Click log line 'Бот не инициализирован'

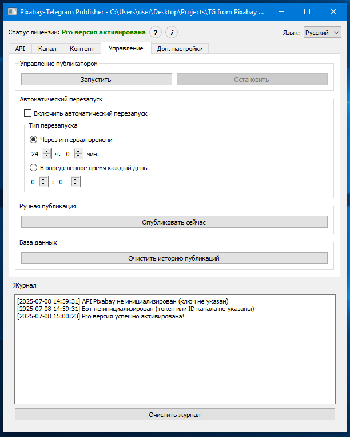click(x=136, y=309)
